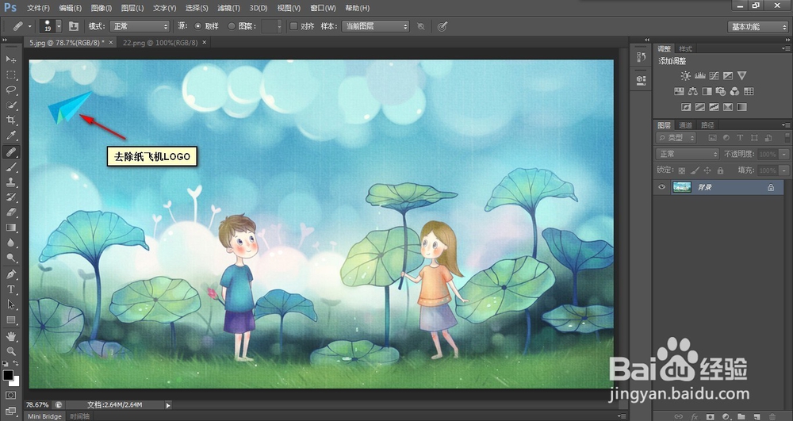
Task: Select the Horizontal Type tool
Action: [x=10, y=289]
